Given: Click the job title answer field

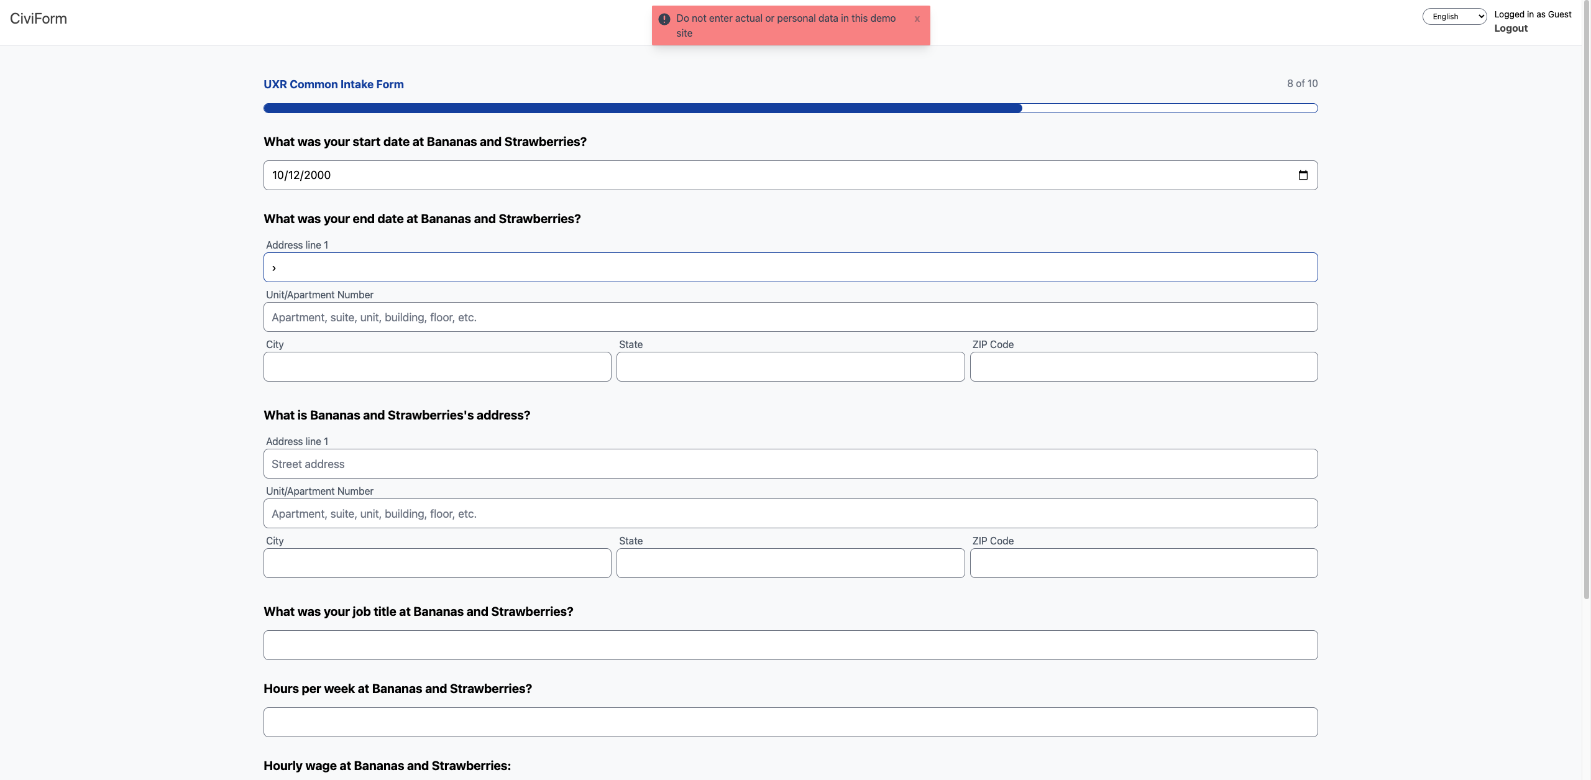Looking at the screenshot, I should coord(790,645).
